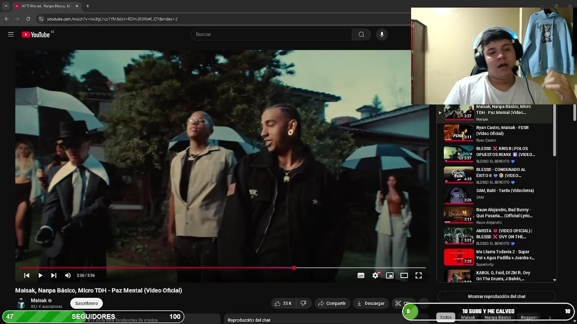The height and width of the screenshot is (324, 577).
Task: Close the Maisak, Nanpa Básico browser tab
Action: pyautogui.click(x=77, y=6)
